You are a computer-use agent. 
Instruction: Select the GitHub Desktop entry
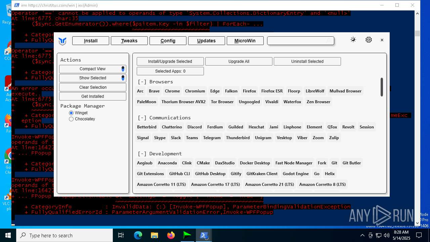coord(210,174)
